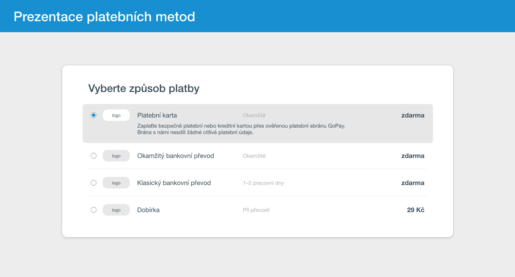Click logo badge beside Klasický bankovní převod

click(x=116, y=183)
